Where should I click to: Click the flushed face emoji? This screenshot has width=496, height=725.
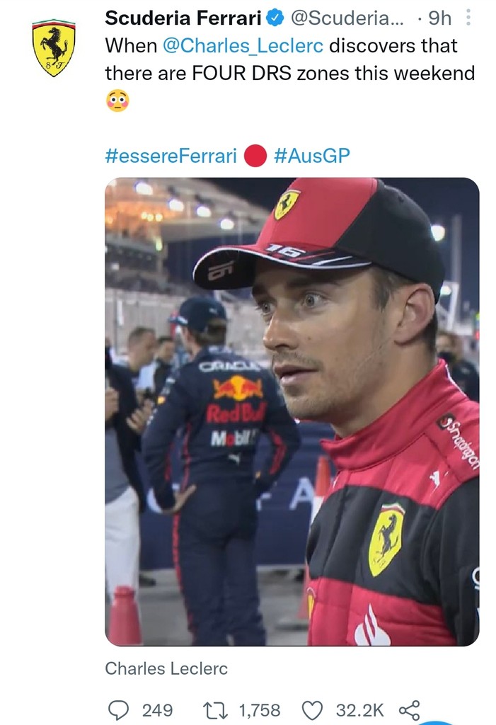[117, 101]
